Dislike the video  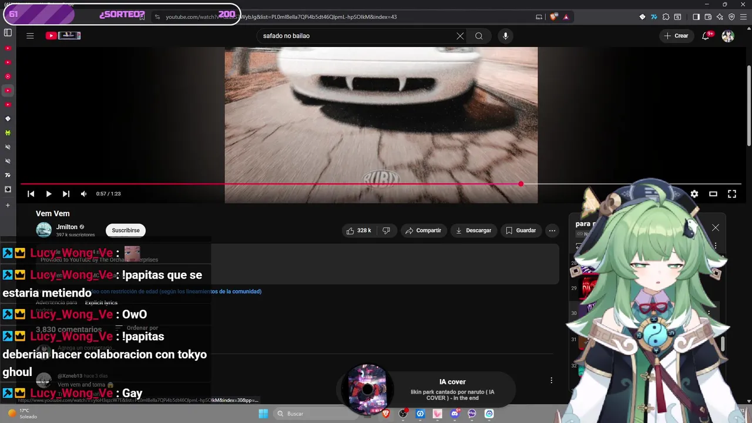pyautogui.click(x=386, y=230)
